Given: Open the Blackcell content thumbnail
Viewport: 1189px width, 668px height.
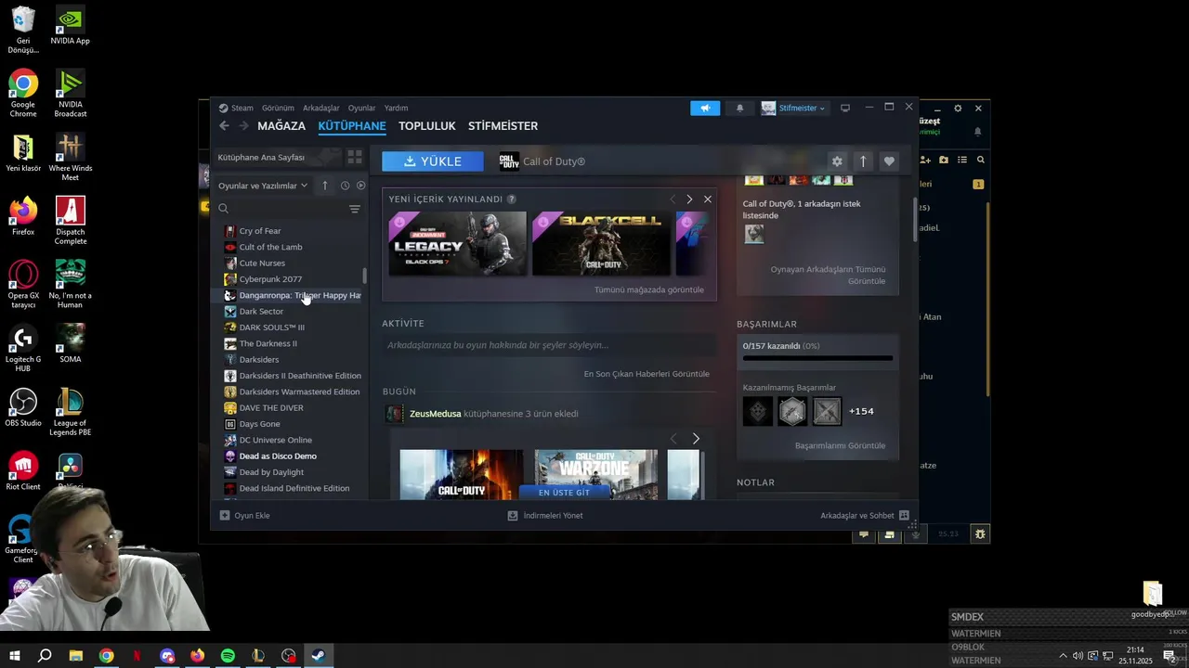Looking at the screenshot, I should click(x=601, y=243).
